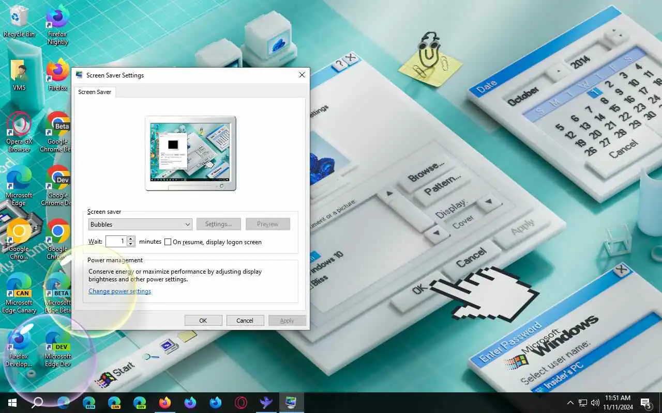This screenshot has height=413, width=662.
Task: Select the VM5 user folder icon
Action: coord(19,75)
